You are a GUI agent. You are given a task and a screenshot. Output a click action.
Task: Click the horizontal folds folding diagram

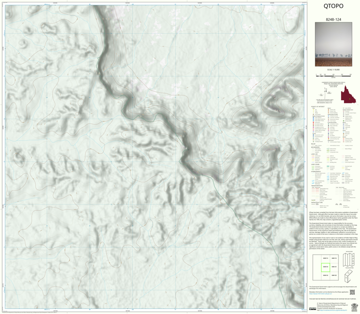pos(349,260)
